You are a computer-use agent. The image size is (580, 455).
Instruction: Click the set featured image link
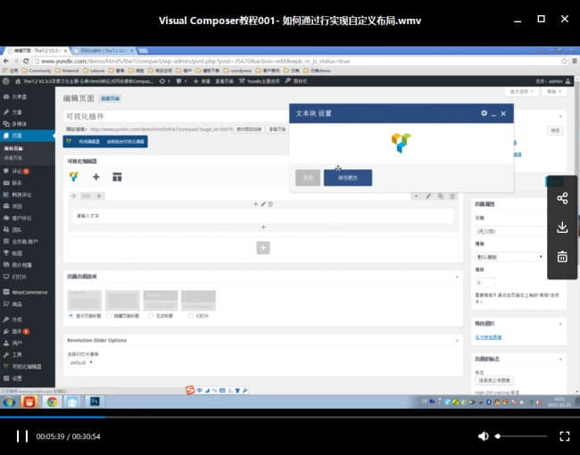click(488, 337)
